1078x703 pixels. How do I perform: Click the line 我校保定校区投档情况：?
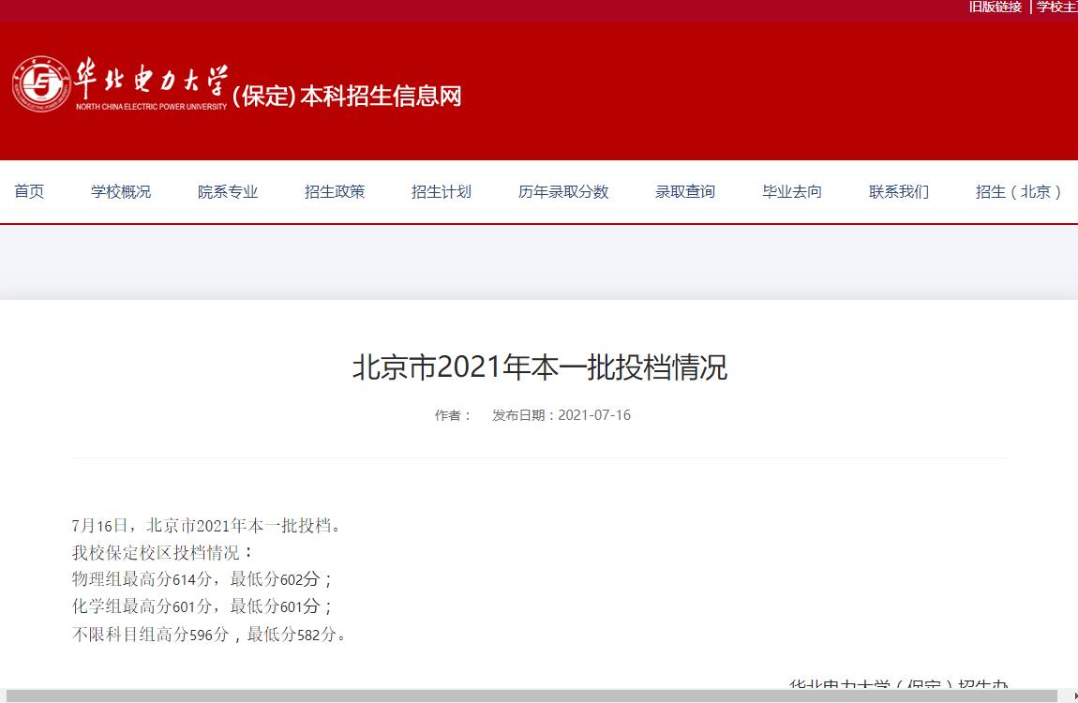click(x=163, y=552)
